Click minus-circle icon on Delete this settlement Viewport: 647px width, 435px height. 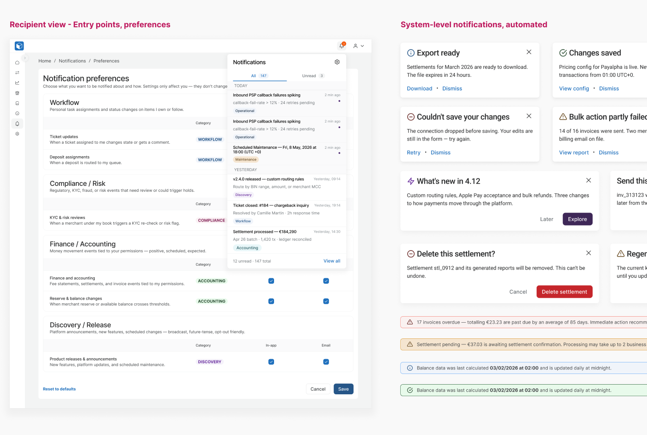point(411,254)
